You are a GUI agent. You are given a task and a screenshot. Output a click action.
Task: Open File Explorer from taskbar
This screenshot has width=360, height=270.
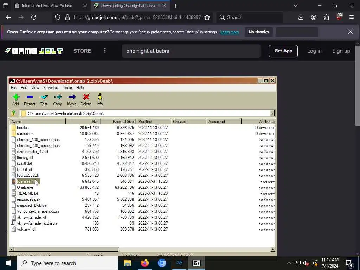tap(127, 263)
